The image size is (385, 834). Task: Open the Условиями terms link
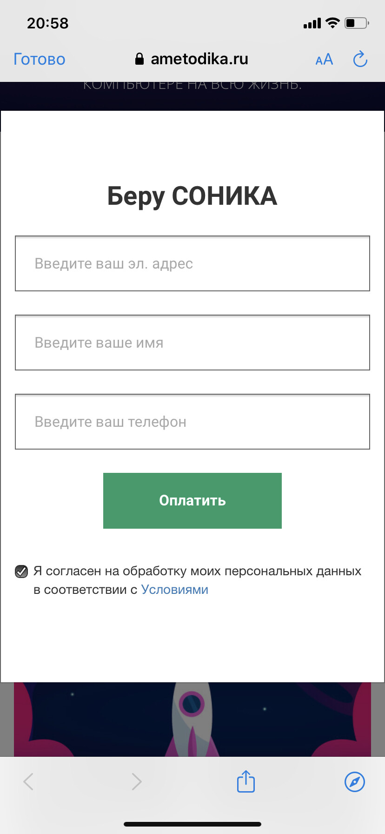(175, 590)
